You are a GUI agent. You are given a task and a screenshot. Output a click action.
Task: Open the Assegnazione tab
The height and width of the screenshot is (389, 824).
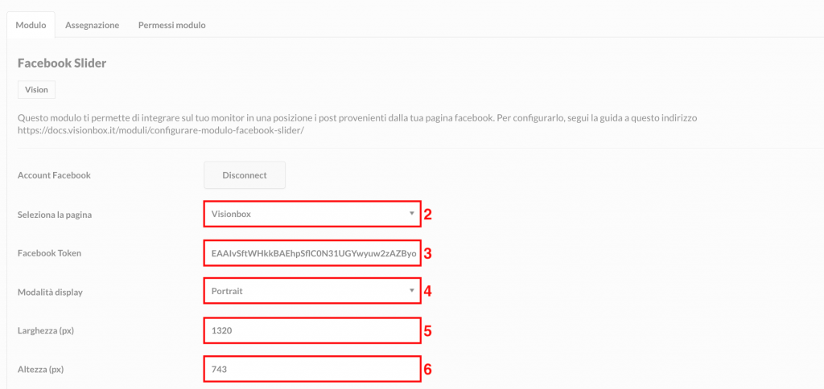click(x=92, y=25)
